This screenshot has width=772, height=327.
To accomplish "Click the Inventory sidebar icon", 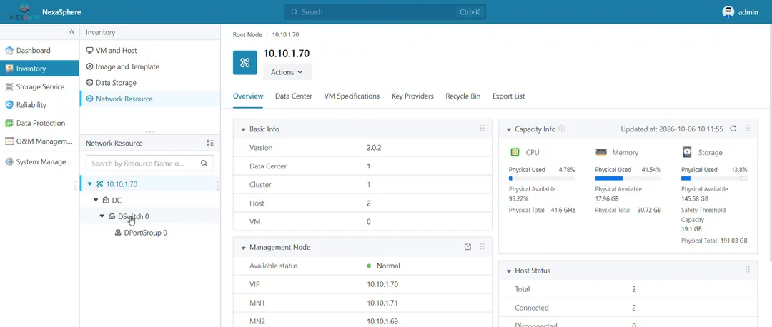I will 9,69.
